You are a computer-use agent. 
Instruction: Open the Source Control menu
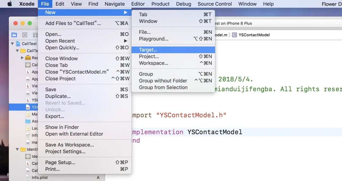[215, 4]
